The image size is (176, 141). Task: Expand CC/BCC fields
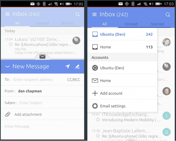[x=74, y=79]
